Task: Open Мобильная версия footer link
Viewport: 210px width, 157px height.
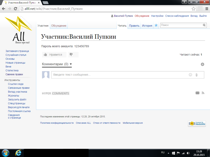Action: (133, 123)
